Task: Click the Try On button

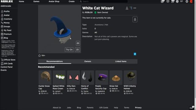Action: (x=69, y=50)
